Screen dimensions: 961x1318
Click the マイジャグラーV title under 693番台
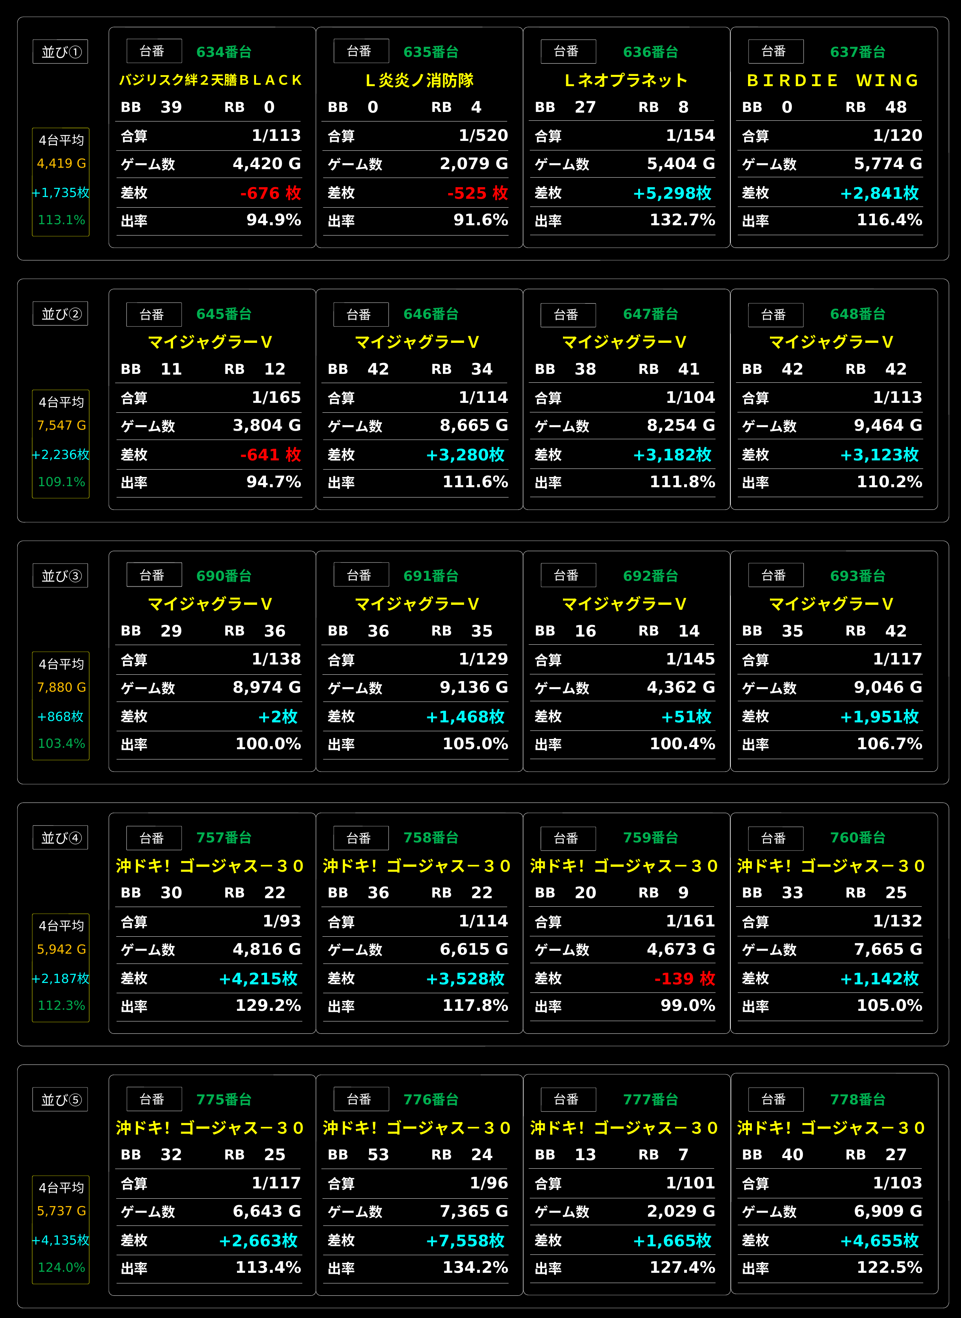point(831,604)
